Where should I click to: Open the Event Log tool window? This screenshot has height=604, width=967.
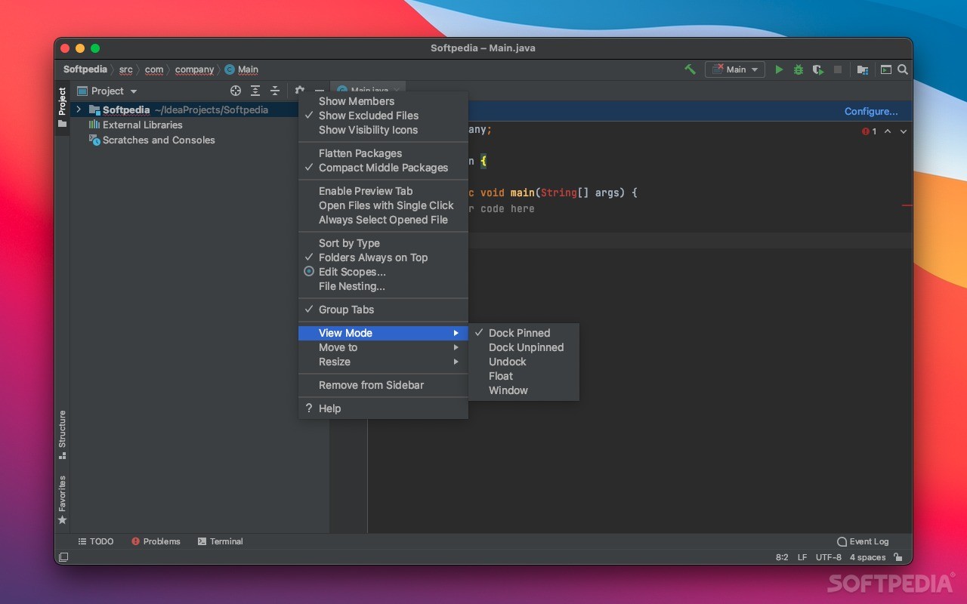point(863,541)
